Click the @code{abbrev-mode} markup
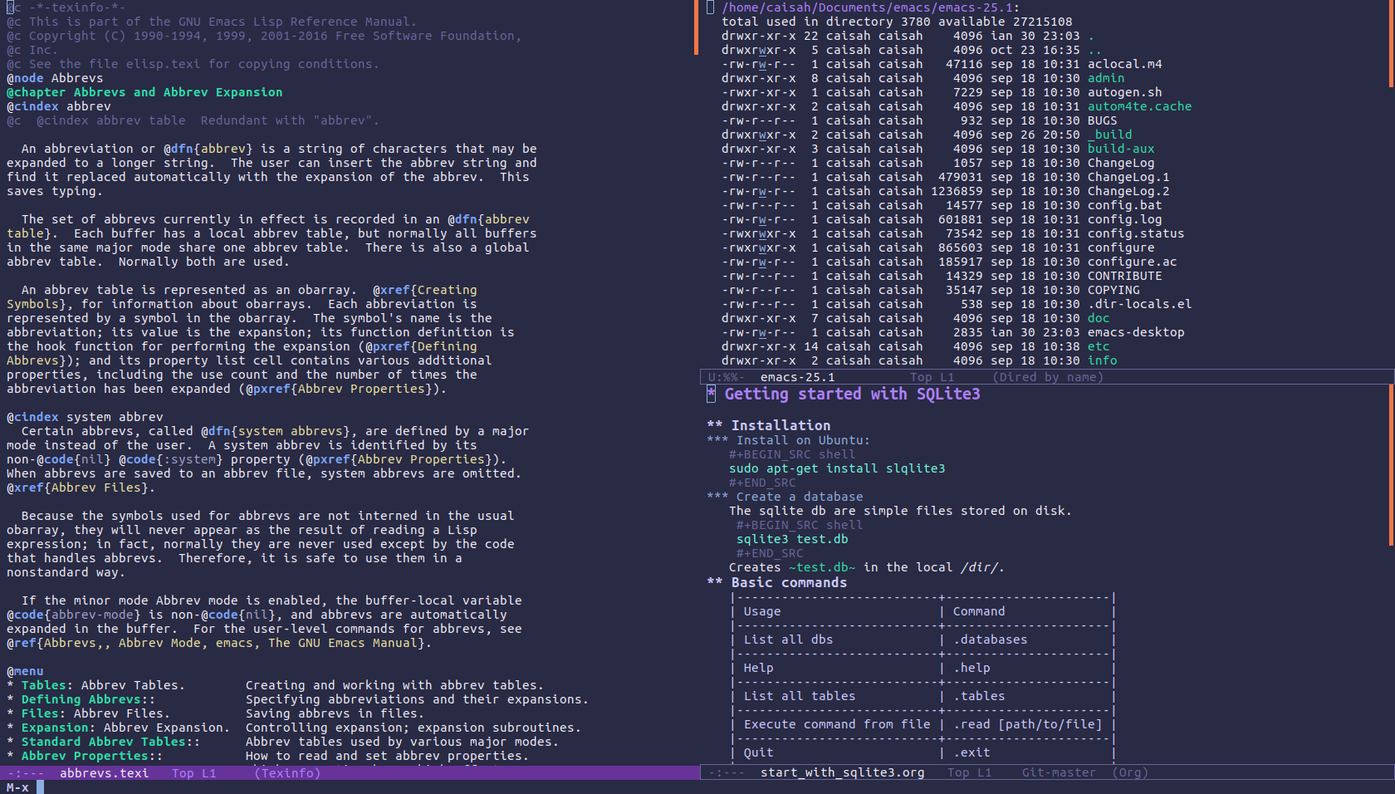 click(x=73, y=615)
